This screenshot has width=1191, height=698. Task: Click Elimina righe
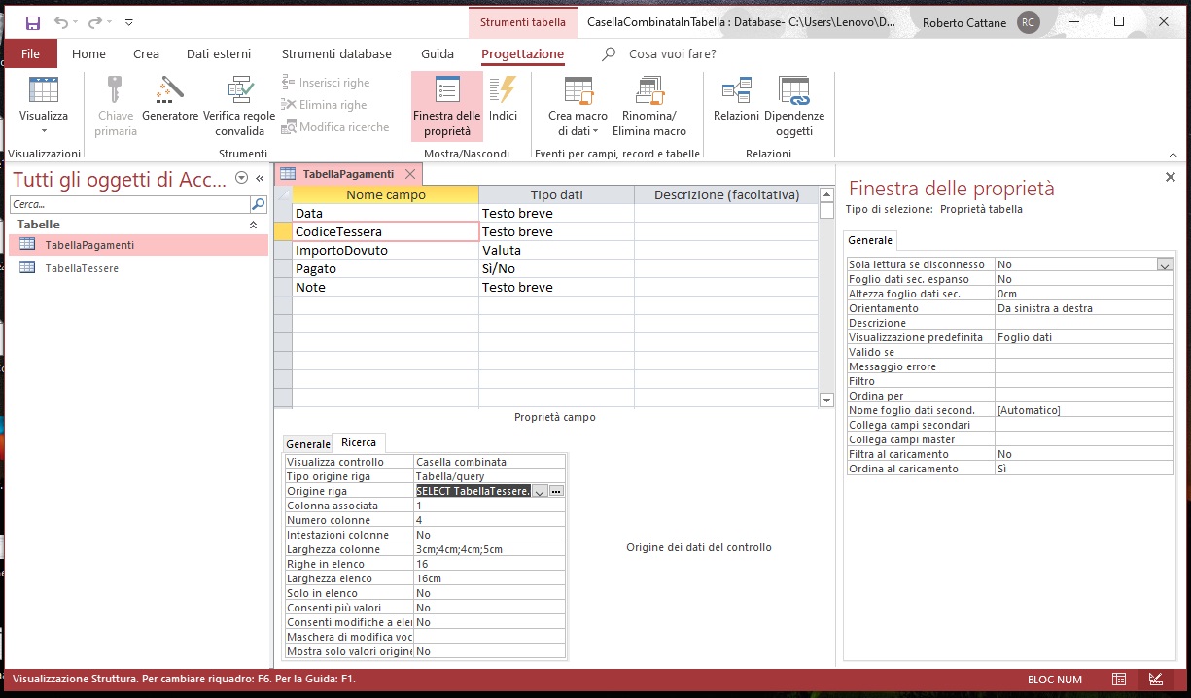pyautogui.click(x=325, y=105)
